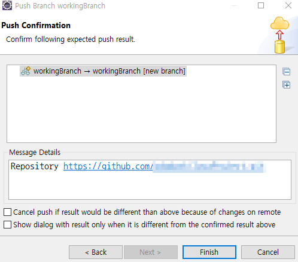The image size is (298, 262).
Task: Maximize the Push Branch dialog window
Action: tap(261, 5)
